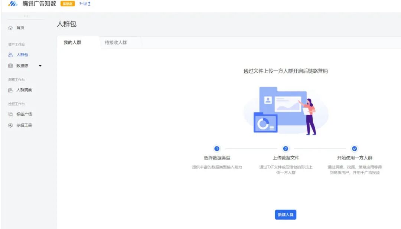Launch 挖掘工具 using its sidebar icon

10,125
